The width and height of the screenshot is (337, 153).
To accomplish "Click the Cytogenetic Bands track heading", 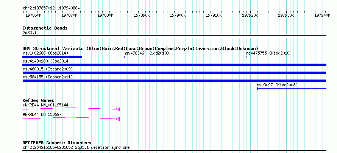I will point(45,28).
